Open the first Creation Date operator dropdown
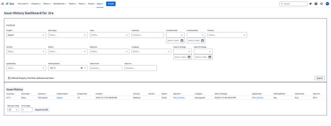This screenshot has width=331, height=126. [175, 35]
